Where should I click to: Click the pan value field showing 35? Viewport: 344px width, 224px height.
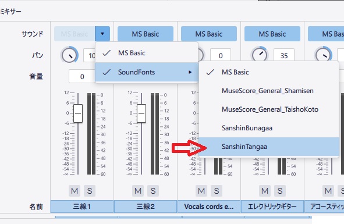tap(284, 55)
